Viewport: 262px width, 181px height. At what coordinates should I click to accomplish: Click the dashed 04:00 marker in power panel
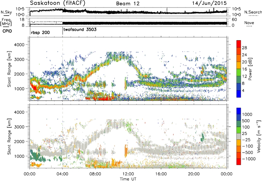click(x=63, y=69)
